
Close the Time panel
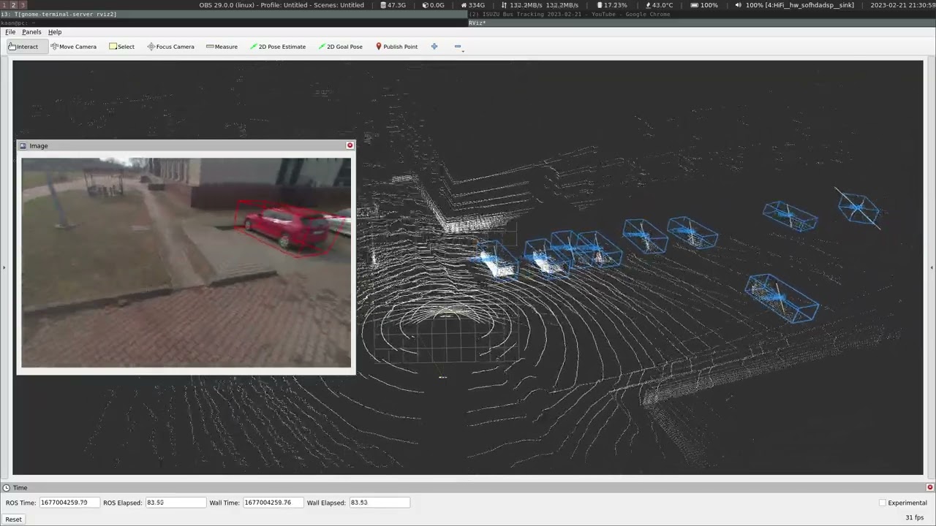(930, 487)
